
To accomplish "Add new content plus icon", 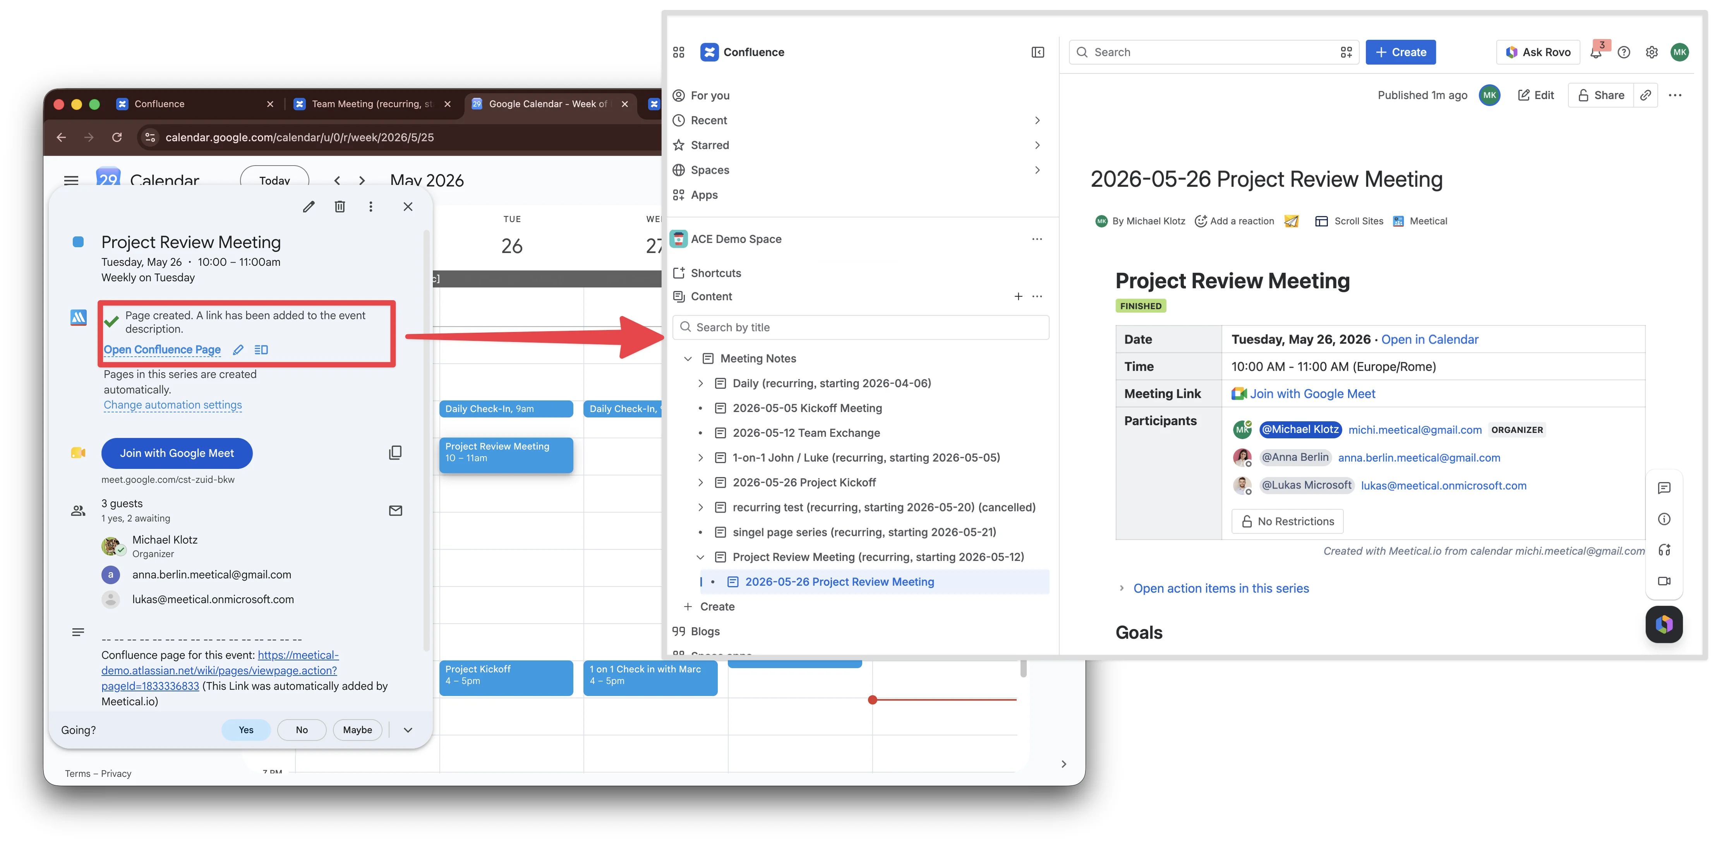I will [1018, 296].
